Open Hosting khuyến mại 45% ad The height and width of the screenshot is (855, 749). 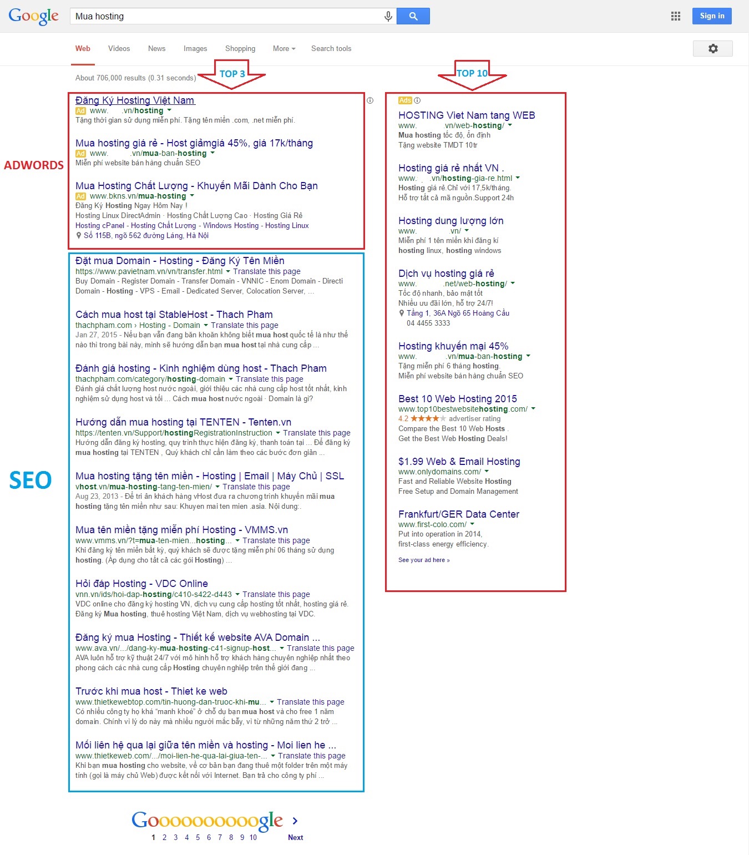click(453, 346)
